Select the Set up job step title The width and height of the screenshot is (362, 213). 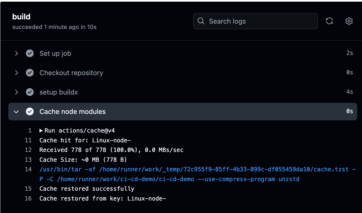55,53
